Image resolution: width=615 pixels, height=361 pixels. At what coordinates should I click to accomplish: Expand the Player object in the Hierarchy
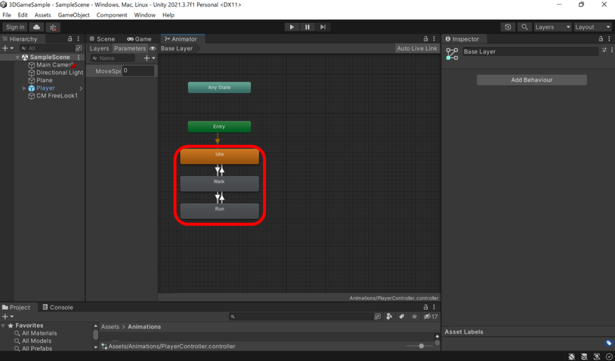click(24, 88)
